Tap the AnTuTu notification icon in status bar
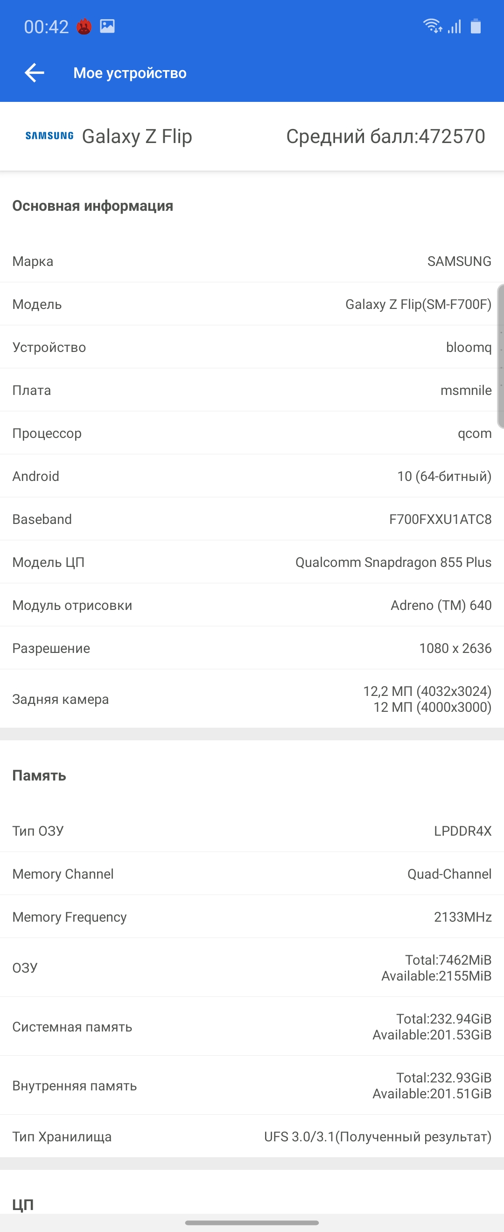Image resolution: width=504 pixels, height=1232 pixels. click(84, 27)
